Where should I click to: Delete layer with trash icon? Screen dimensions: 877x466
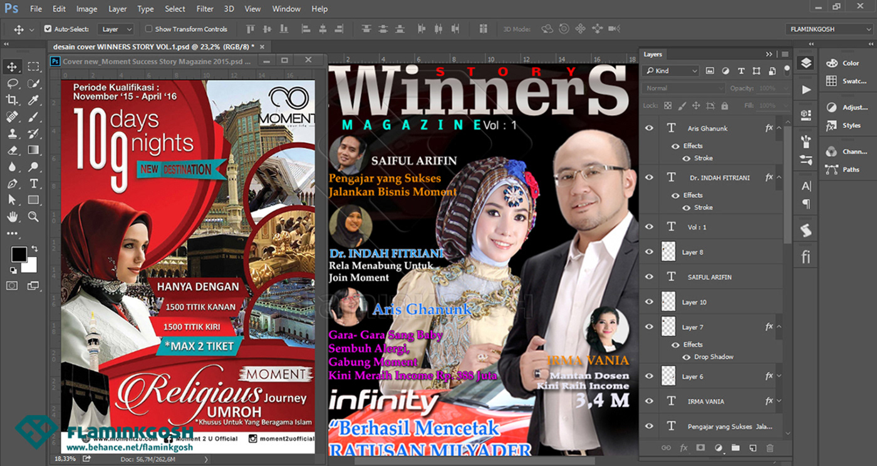(x=770, y=448)
